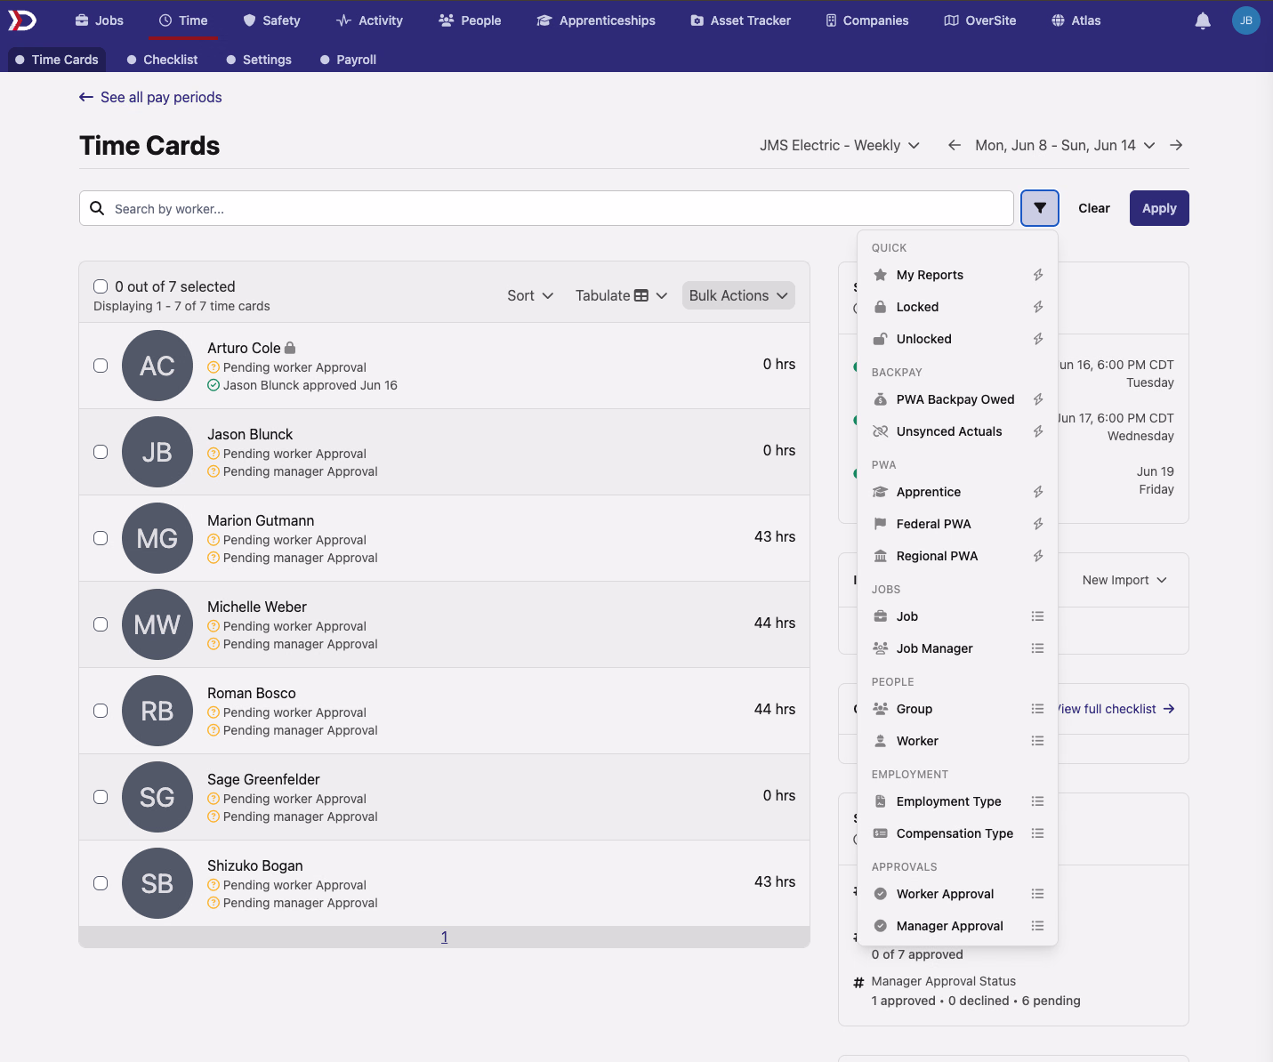
Task: Click the Clear button
Action: tap(1093, 208)
